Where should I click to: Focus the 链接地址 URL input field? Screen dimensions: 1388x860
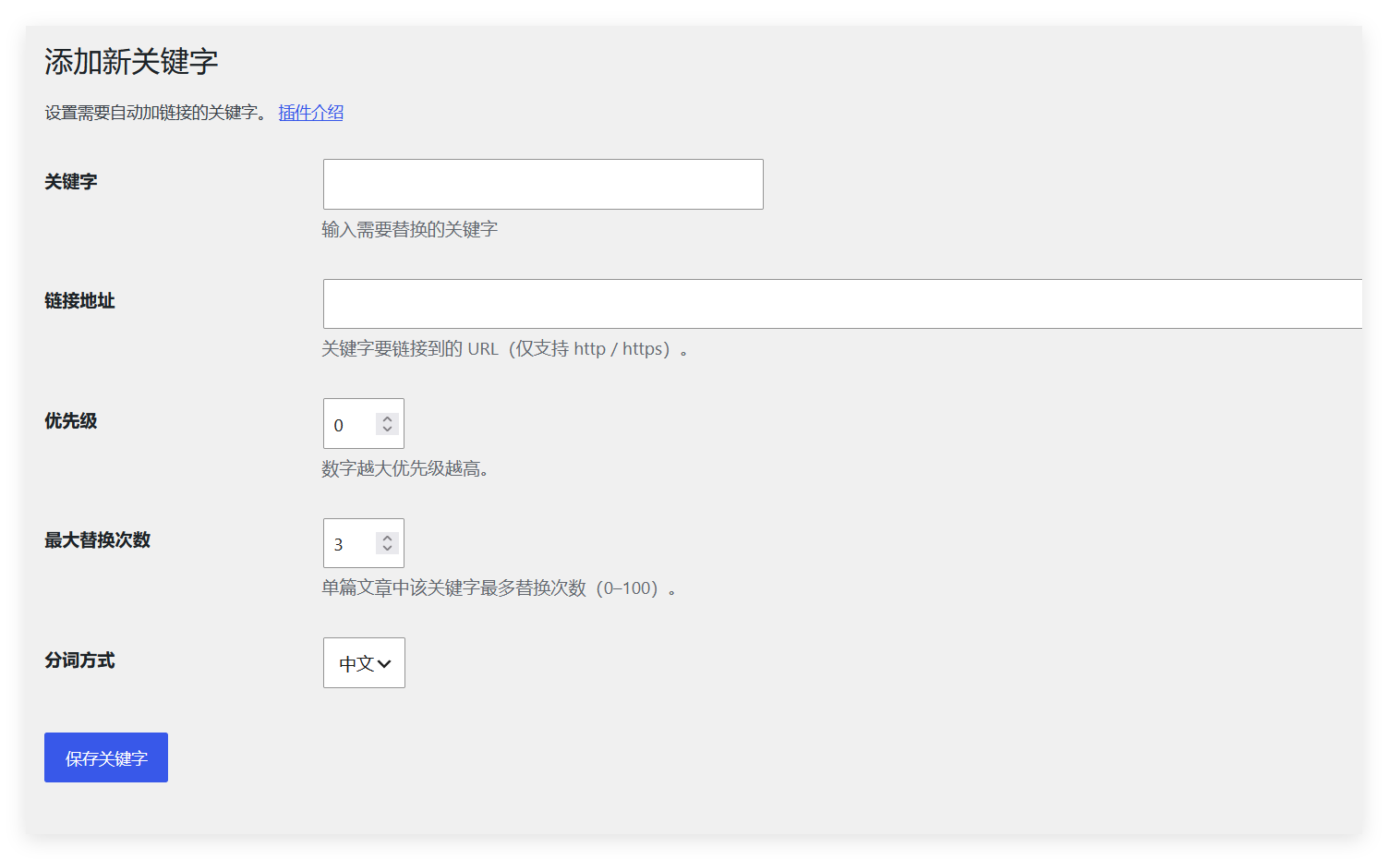pos(842,304)
